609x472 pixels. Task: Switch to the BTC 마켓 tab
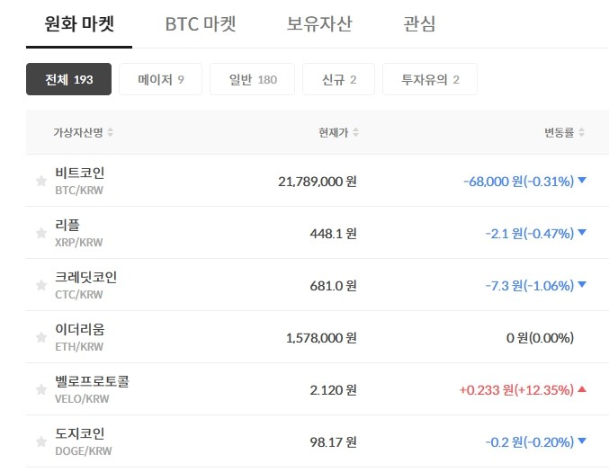pos(201,24)
